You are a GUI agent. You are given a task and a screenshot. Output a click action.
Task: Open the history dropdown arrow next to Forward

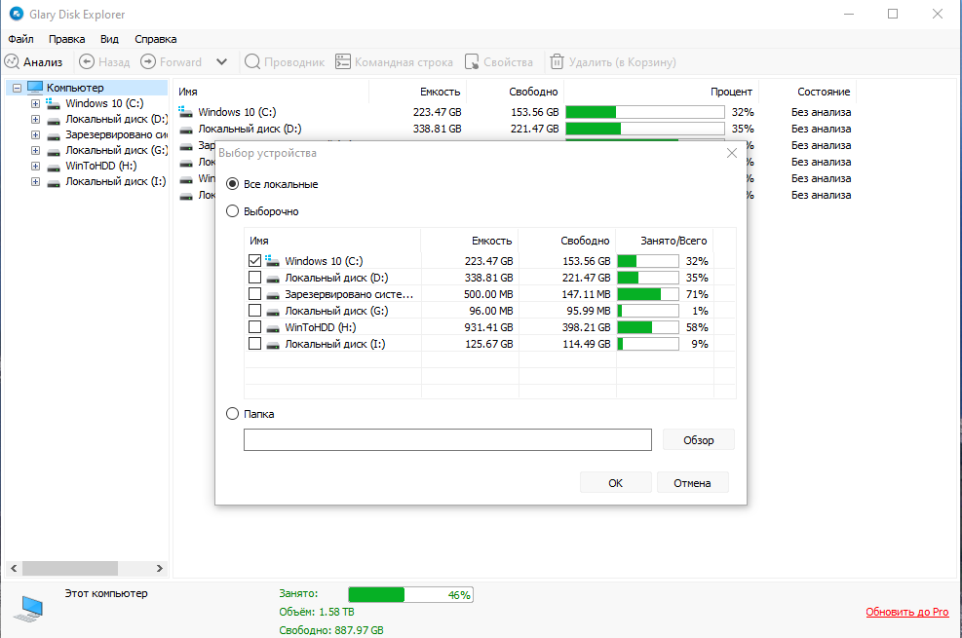pos(221,62)
